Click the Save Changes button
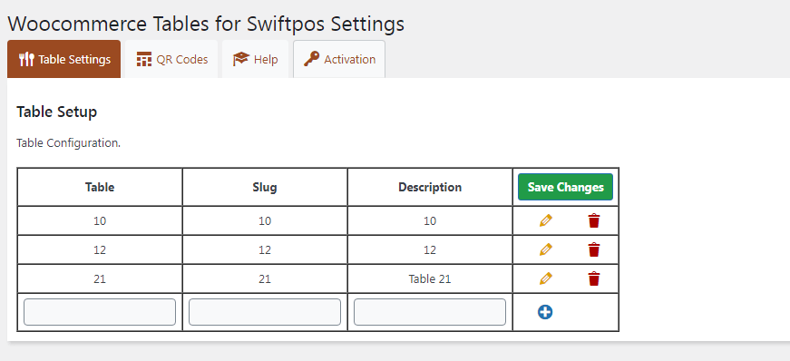 point(565,187)
